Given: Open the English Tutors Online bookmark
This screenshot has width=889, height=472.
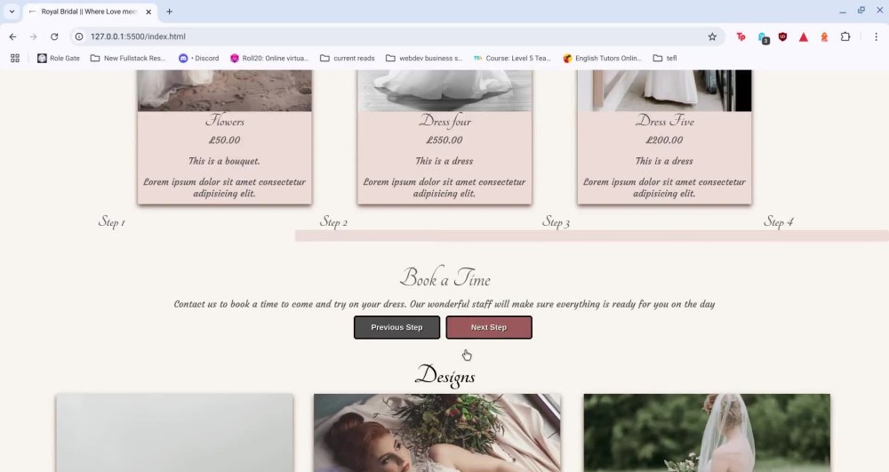Looking at the screenshot, I should 602,58.
